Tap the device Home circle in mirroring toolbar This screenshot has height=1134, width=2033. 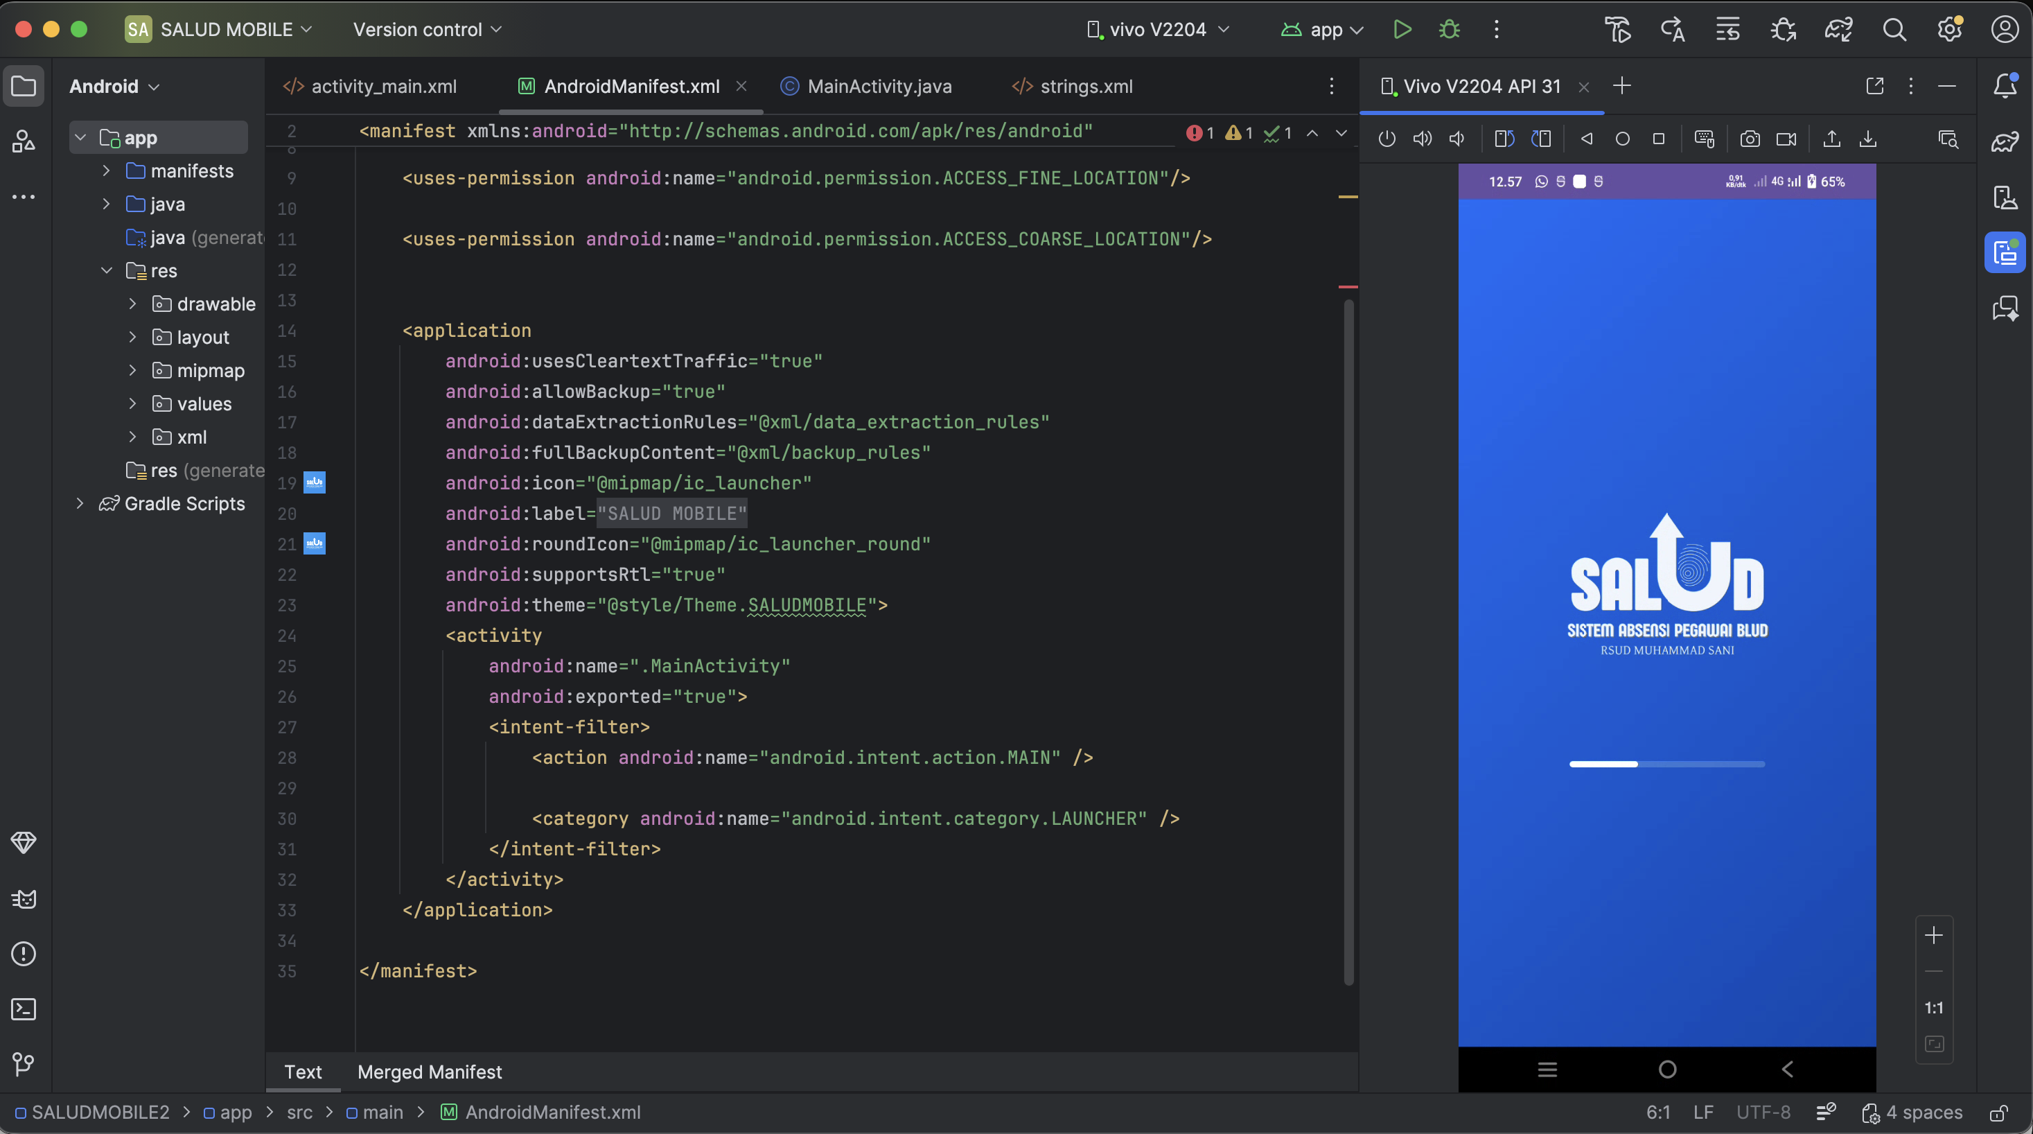(1623, 139)
